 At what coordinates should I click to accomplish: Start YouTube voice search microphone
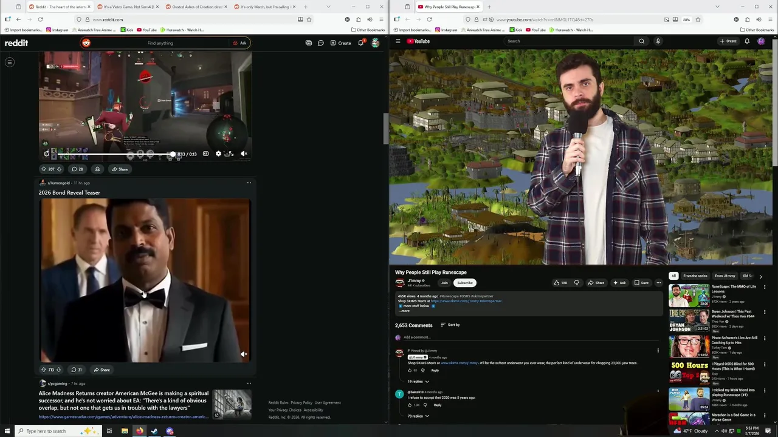(658, 41)
